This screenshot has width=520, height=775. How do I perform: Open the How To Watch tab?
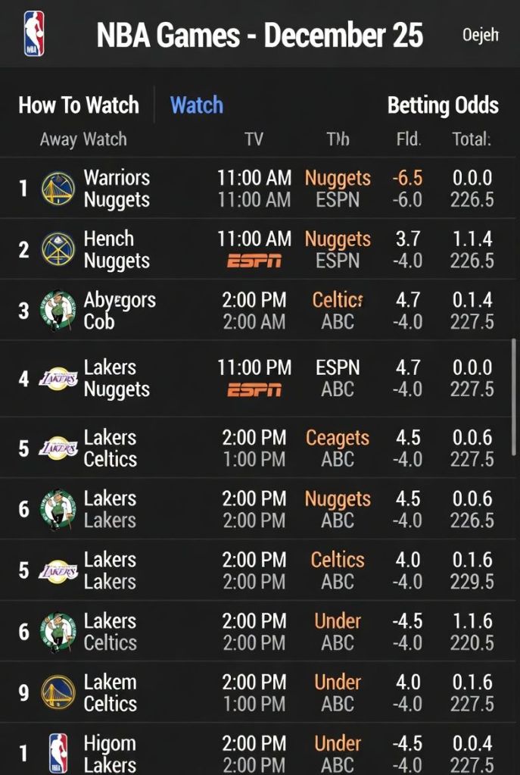point(79,105)
